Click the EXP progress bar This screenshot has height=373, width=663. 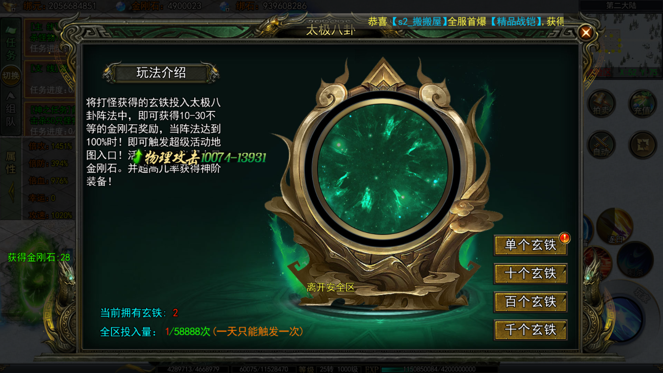[x=439, y=369]
